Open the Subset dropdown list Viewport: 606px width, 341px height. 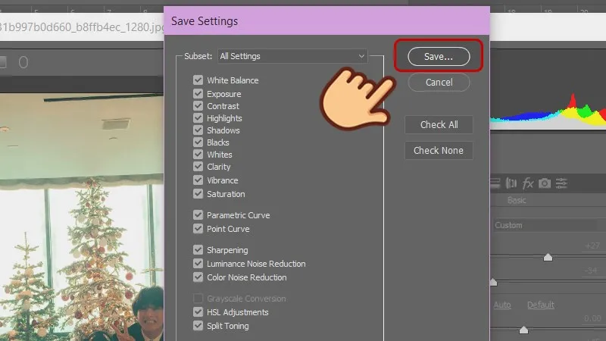(x=292, y=56)
